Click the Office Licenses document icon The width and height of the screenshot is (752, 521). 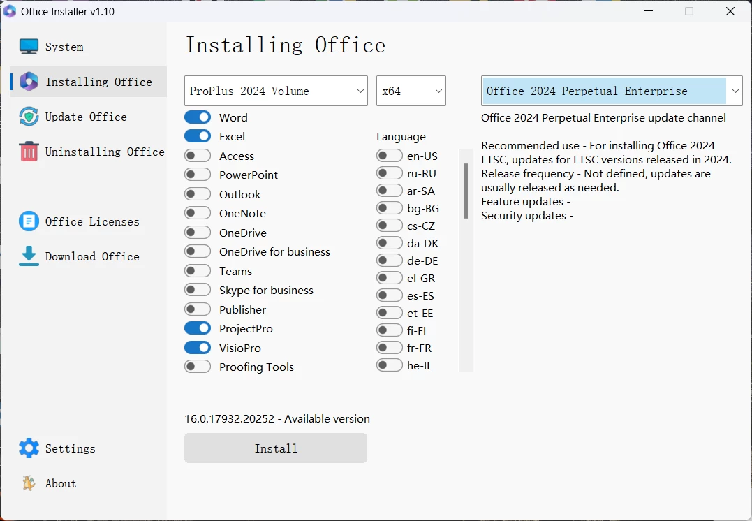tap(29, 221)
